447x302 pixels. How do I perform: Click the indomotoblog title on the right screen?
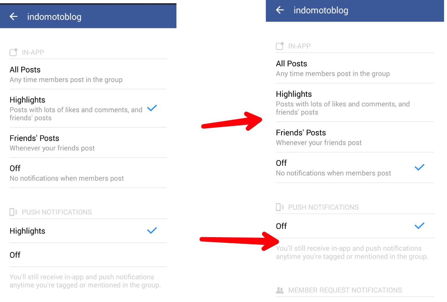pos(321,10)
